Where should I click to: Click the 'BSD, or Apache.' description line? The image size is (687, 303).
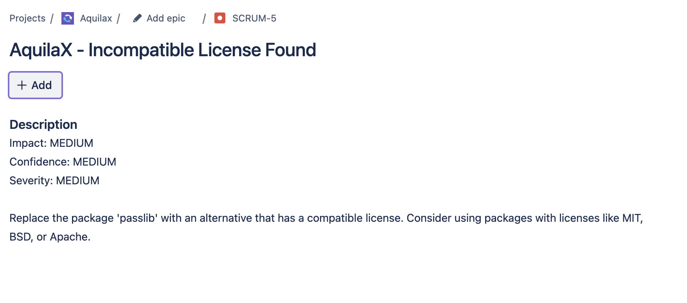click(x=50, y=237)
